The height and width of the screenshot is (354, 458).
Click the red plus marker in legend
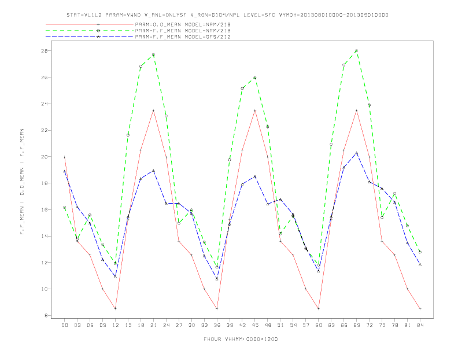click(98, 24)
